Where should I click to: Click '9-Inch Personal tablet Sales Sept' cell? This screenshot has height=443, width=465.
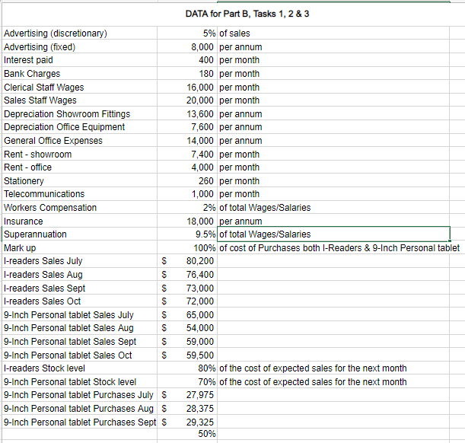[79, 342]
